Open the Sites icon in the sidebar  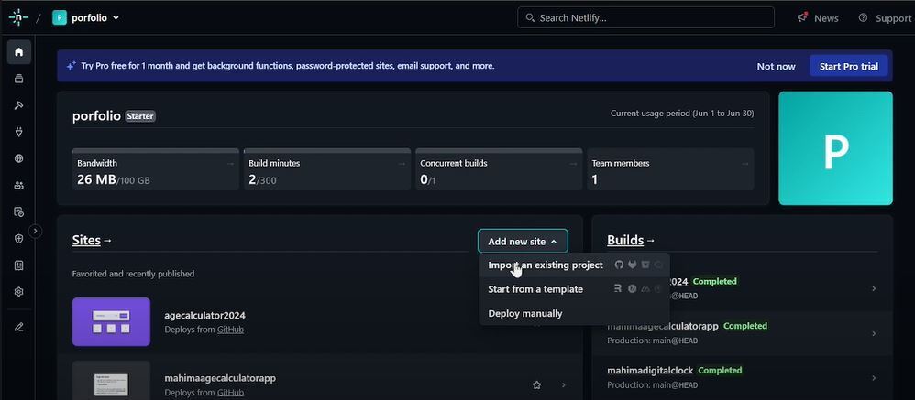click(18, 79)
